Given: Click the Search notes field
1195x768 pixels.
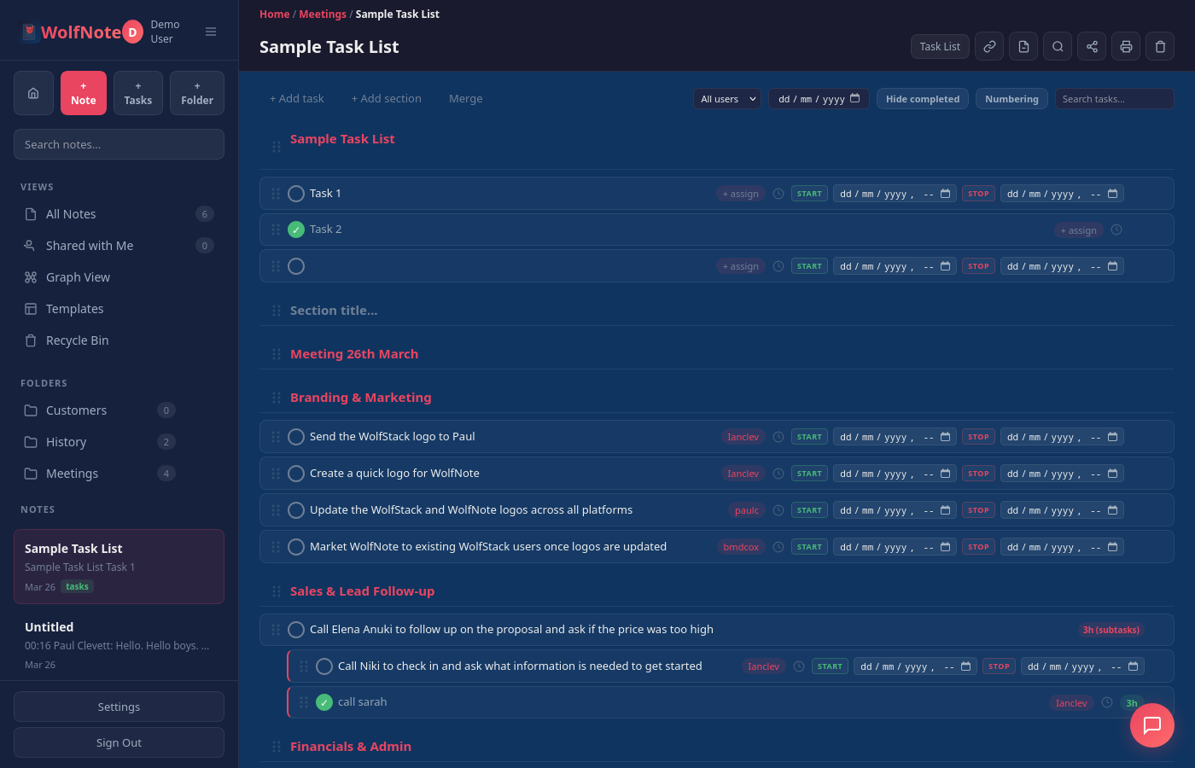Looking at the screenshot, I should click(x=119, y=144).
